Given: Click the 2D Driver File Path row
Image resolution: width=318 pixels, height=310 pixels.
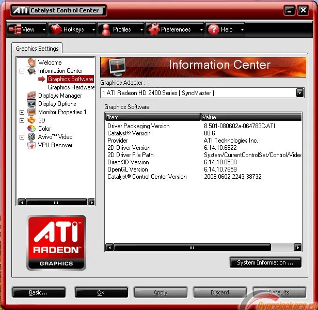Looking at the screenshot, I should pyautogui.click(x=203, y=155).
